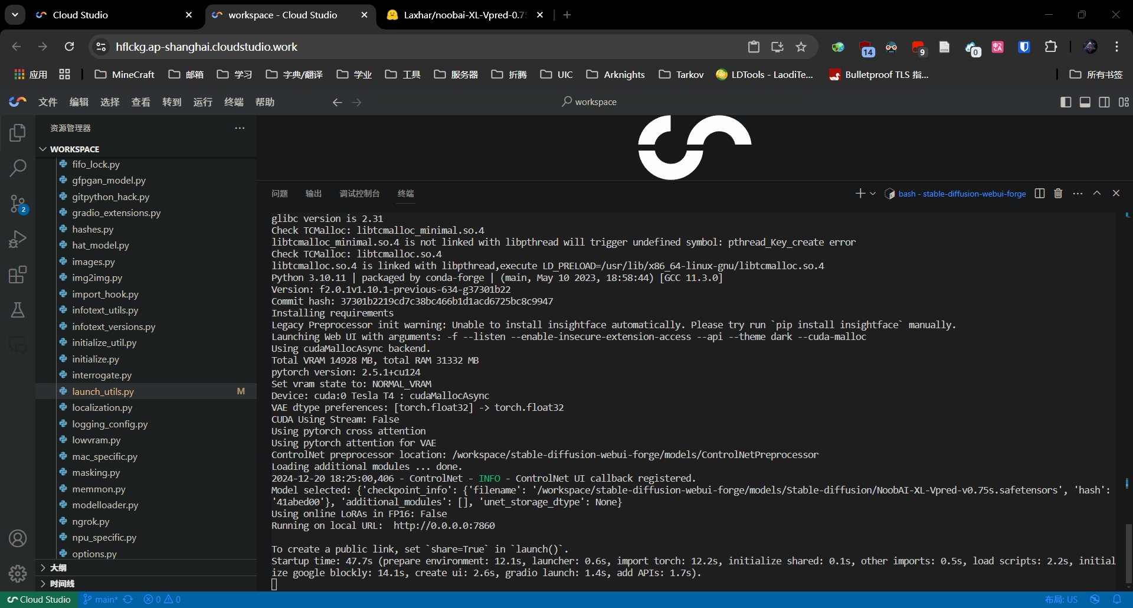Screen dimensions: 1133x608
Task: Create a new terminal with plus icon
Action: click(x=860, y=194)
